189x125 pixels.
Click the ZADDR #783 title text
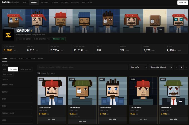coord(75,108)
